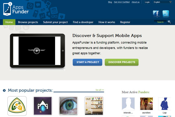Click the See all >> link
The image size is (175, 117).
point(100,90)
